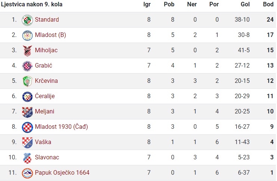Click the Ljestvica nakon 9. kola heading
This screenshot has height=181, width=277.
tap(32, 4)
